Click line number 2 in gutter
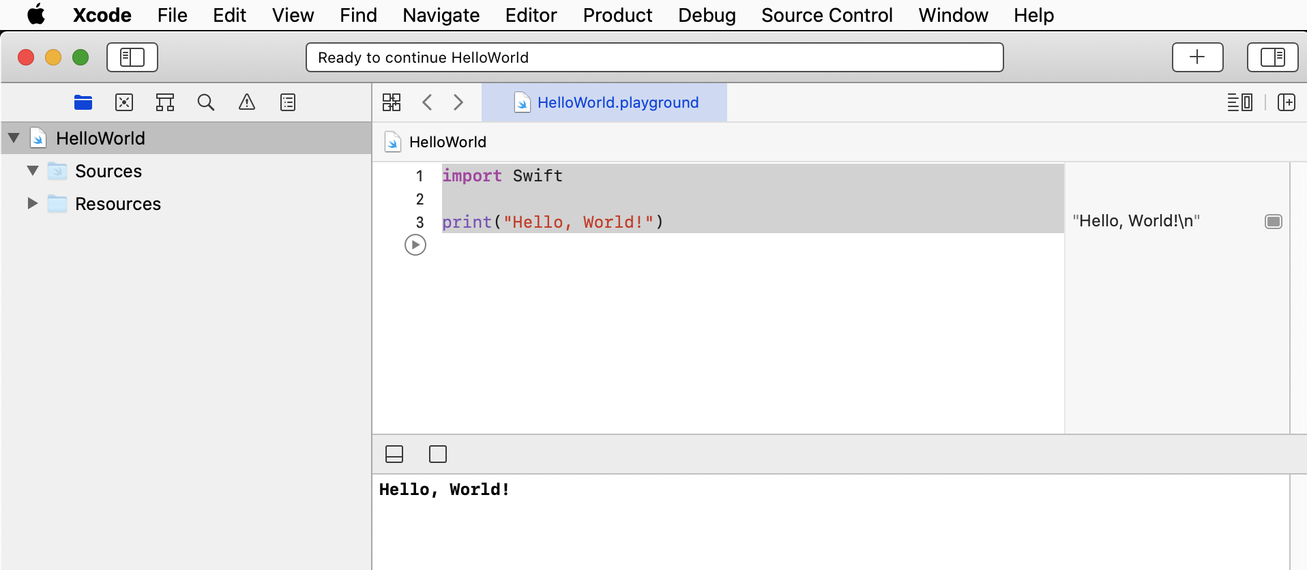The height and width of the screenshot is (570, 1307). pyautogui.click(x=420, y=199)
